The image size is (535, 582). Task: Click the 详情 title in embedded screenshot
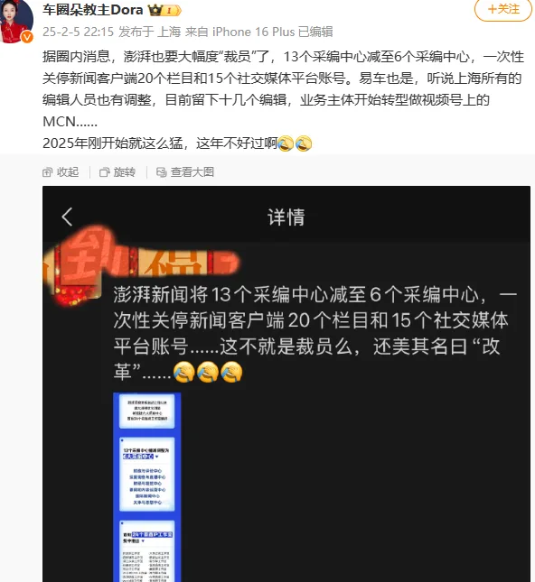[x=286, y=217]
